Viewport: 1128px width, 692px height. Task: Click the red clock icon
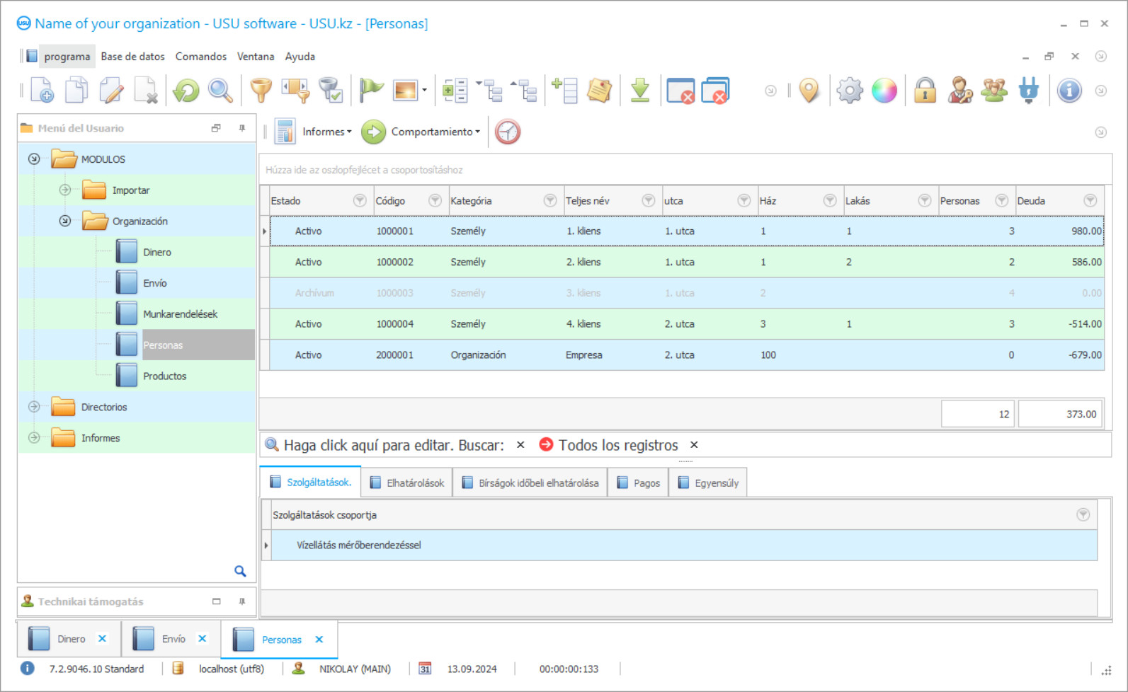click(508, 132)
